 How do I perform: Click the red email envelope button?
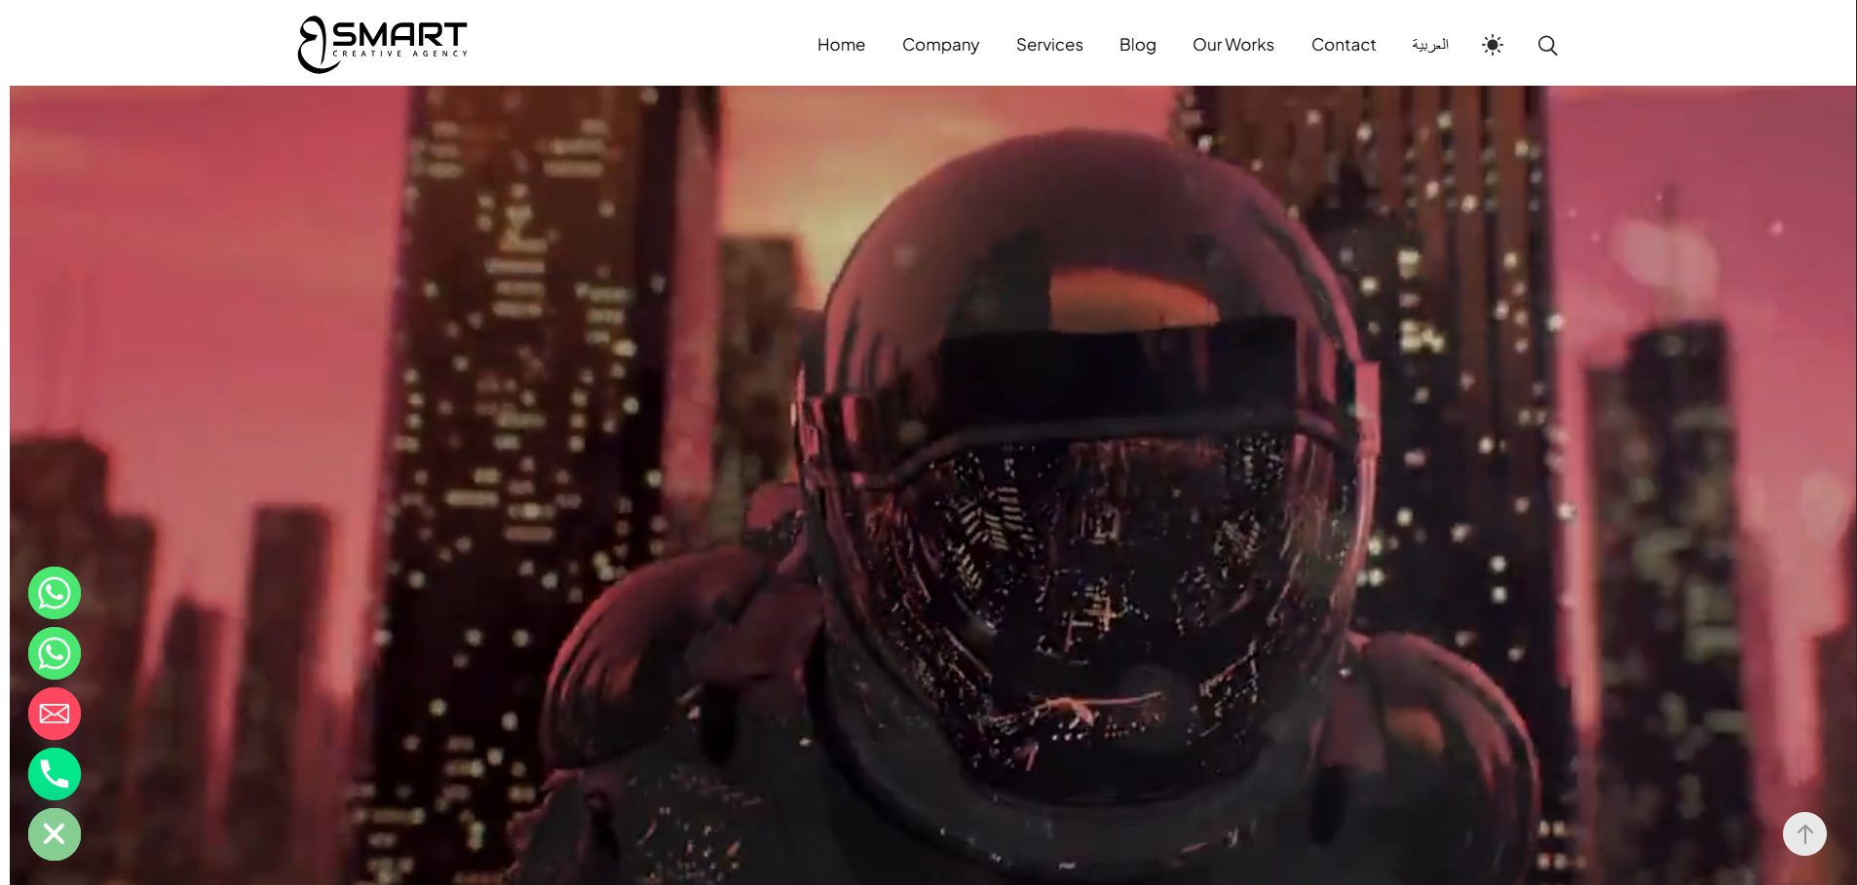pyautogui.click(x=55, y=714)
